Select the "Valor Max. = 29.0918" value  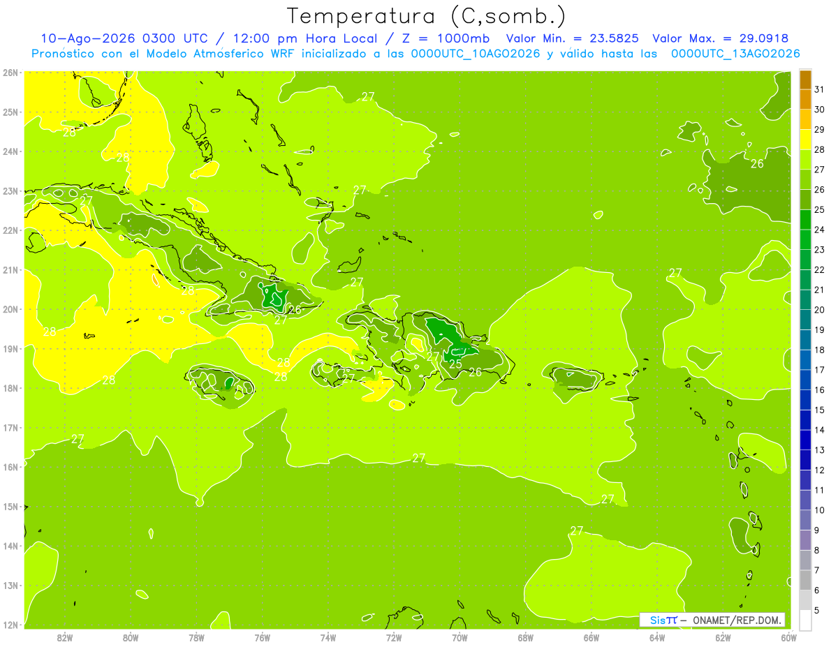[x=720, y=38]
